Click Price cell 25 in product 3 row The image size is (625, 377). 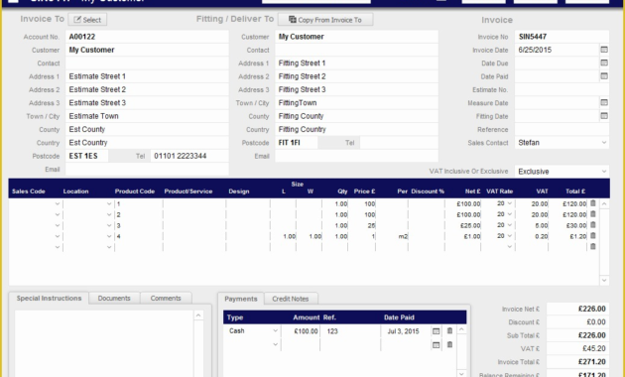tap(362, 225)
